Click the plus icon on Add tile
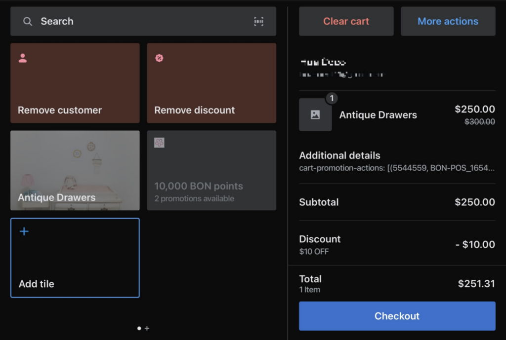 24,231
